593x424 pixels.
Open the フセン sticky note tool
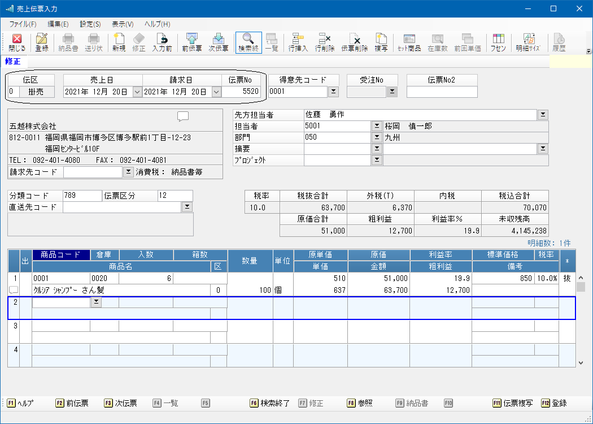498,42
